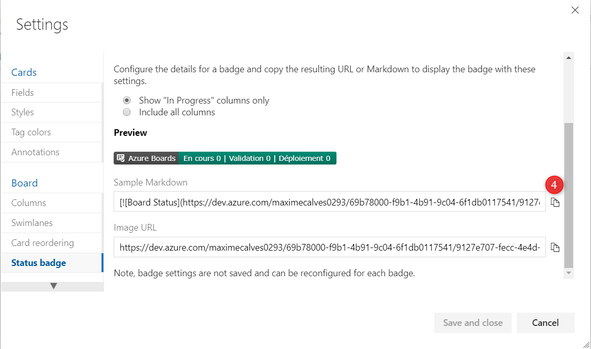Click the Save and close button
This screenshot has height=349, width=591.
pos(473,323)
